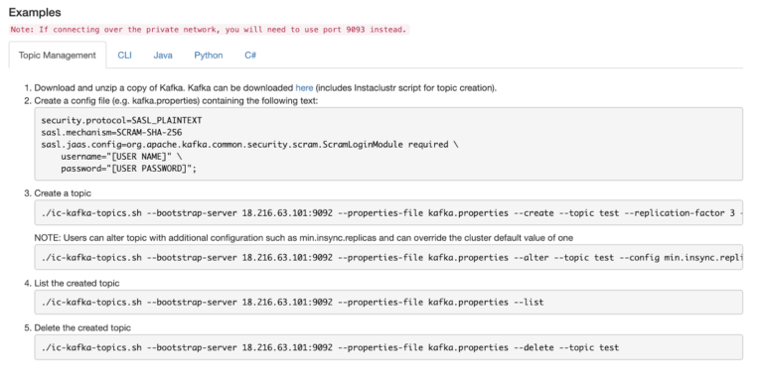Image resolution: width=763 pixels, height=384 pixels.
Task: Open the C# examples tab
Action: 250,55
